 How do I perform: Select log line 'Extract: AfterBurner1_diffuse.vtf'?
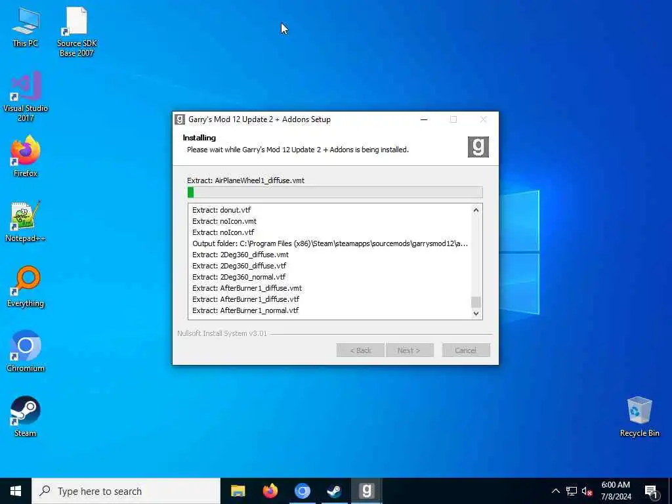pyautogui.click(x=245, y=299)
